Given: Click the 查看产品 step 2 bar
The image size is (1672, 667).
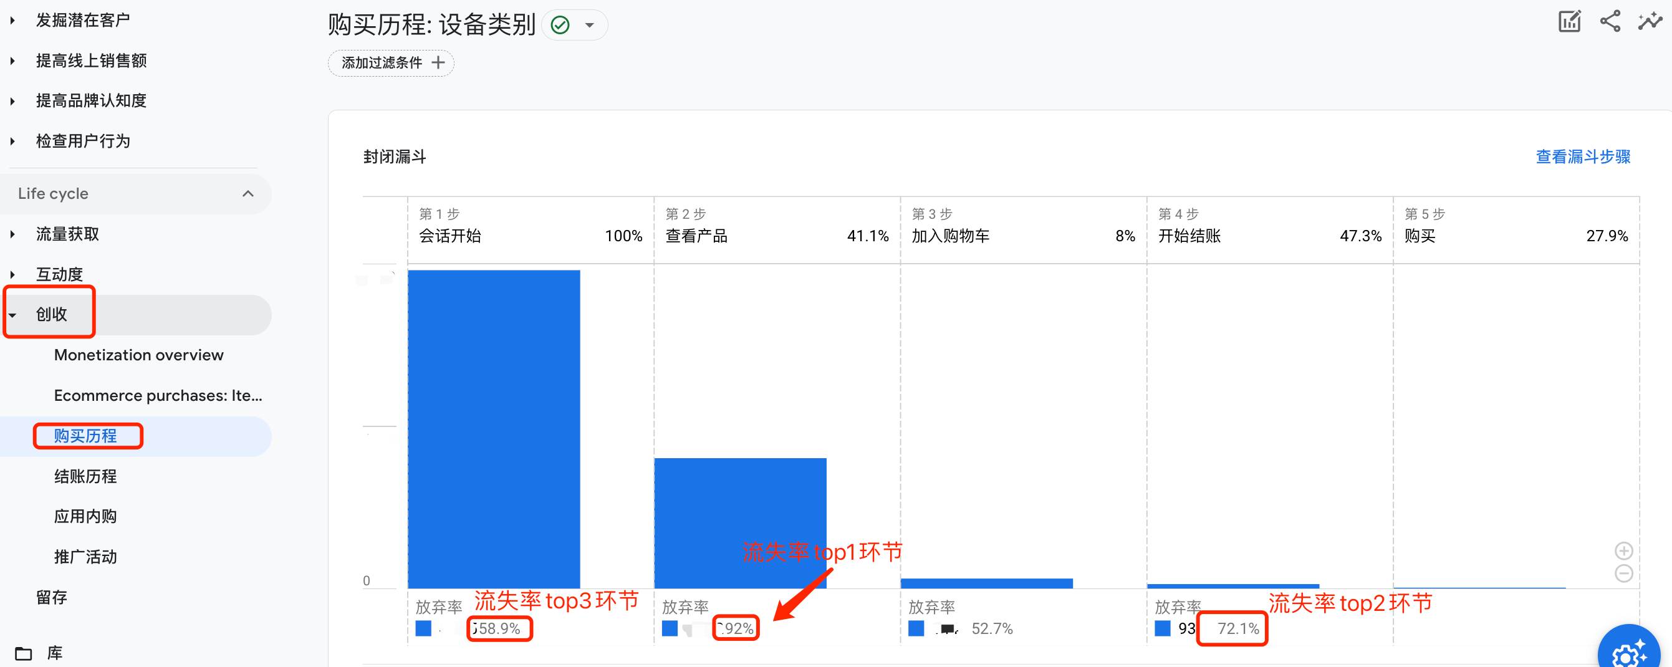Looking at the screenshot, I should click(741, 523).
